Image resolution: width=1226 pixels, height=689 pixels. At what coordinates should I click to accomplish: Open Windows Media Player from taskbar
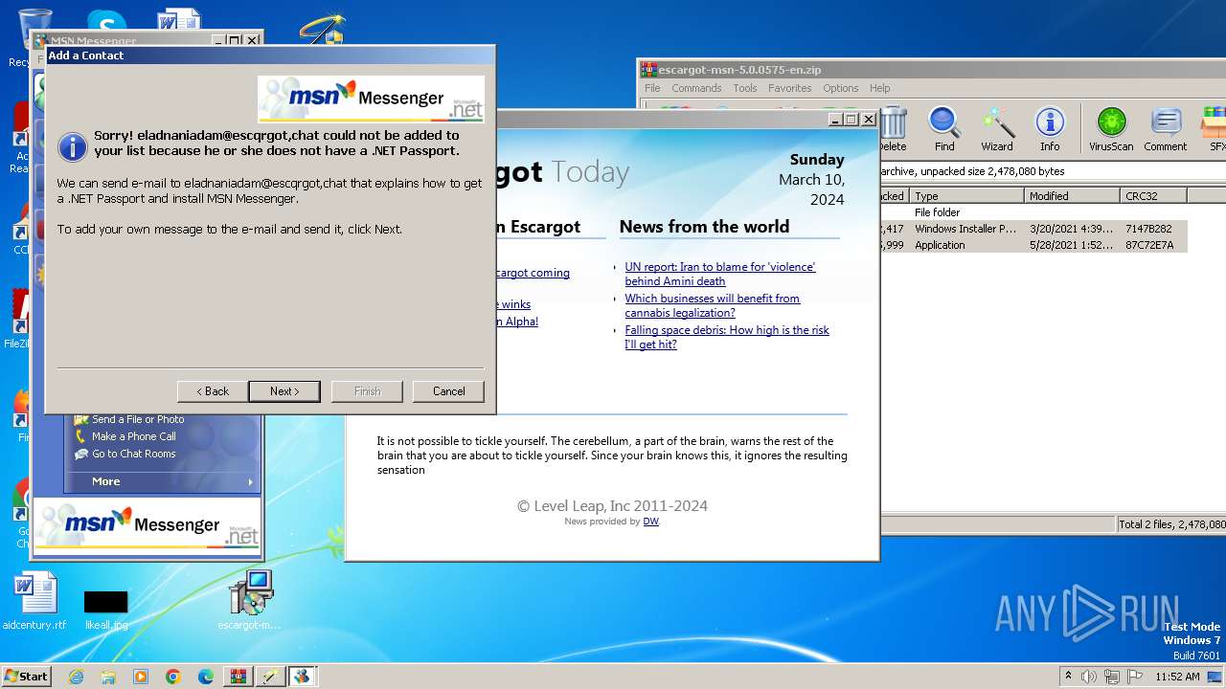point(141,677)
